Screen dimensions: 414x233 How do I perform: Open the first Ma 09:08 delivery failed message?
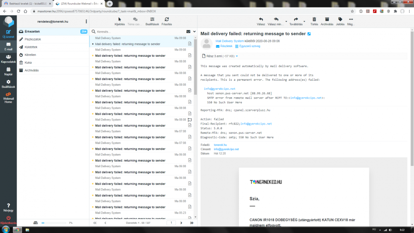[x=142, y=41]
